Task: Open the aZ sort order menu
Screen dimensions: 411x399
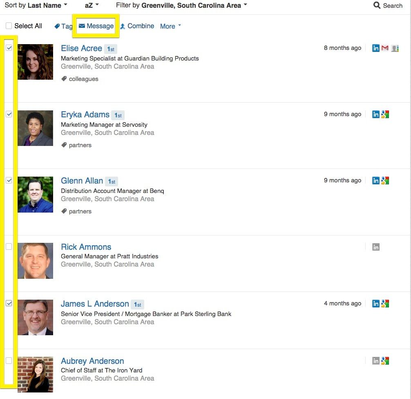Action: [92, 5]
